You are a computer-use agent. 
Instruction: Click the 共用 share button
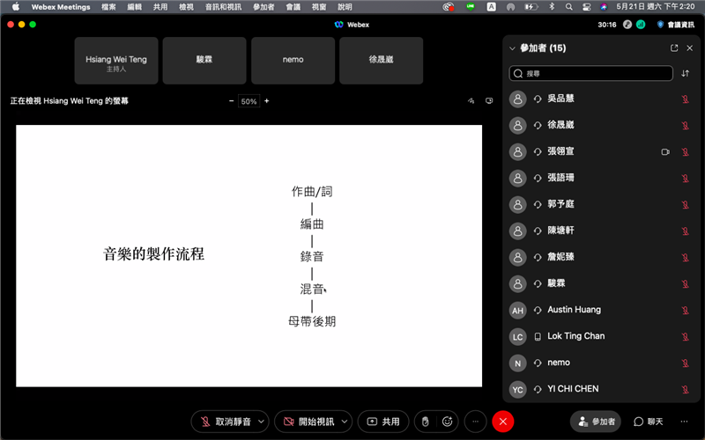point(383,422)
